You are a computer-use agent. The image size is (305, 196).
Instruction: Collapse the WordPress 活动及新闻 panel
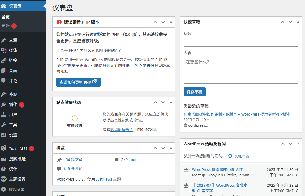298,144
